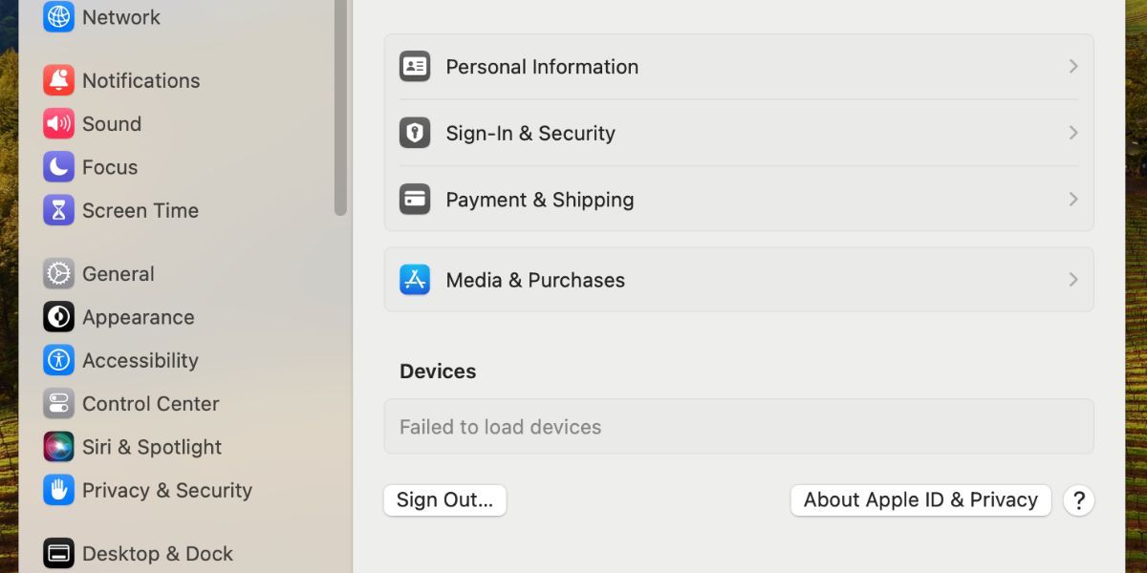Screen dimensions: 1147x573
Task: Expand the Personal Information chevron
Action: coord(1072,66)
